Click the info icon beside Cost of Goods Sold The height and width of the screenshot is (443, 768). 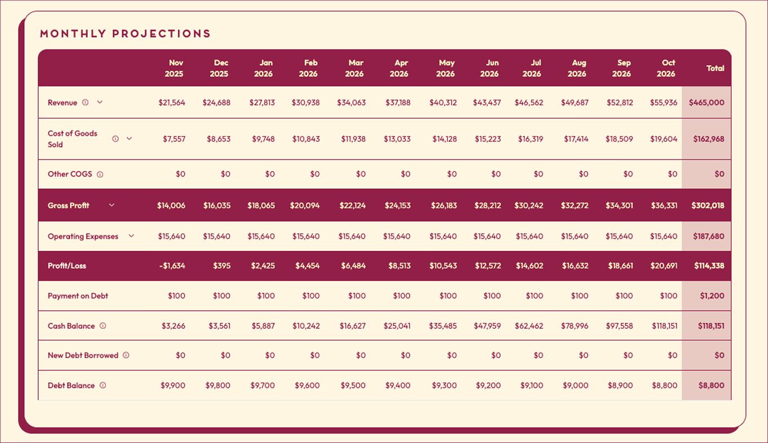pyautogui.click(x=115, y=139)
